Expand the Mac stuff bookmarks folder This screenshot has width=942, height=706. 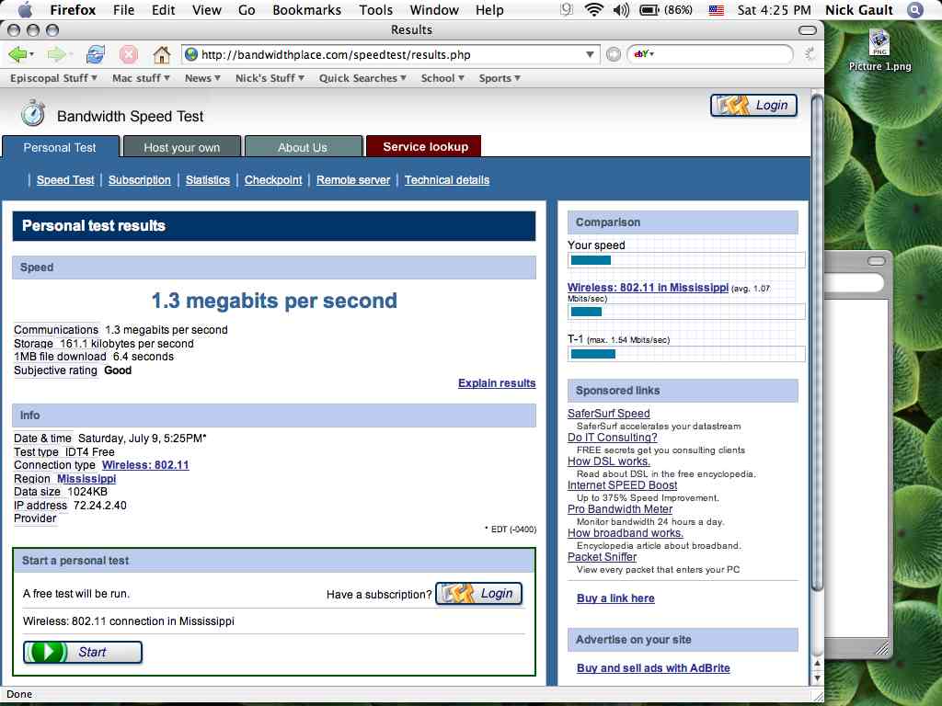click(141, 78)
